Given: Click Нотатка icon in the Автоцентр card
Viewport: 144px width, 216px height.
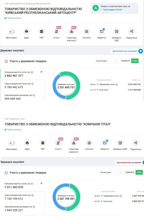Looking at the screenshot, I should point(86,31).
